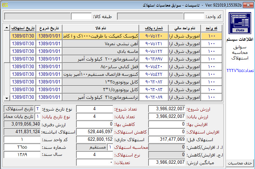The image size is (255, 169).
Task: Click the حذف محاسبات button
Action: coord(240,163)
